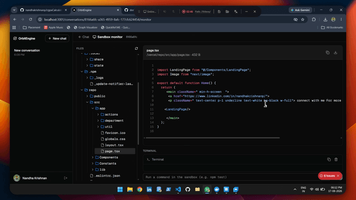Expand the state folder

point(87,66)
